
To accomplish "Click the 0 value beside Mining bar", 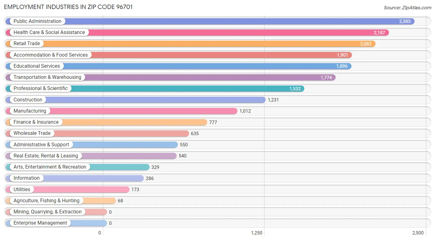I will 110,212.
